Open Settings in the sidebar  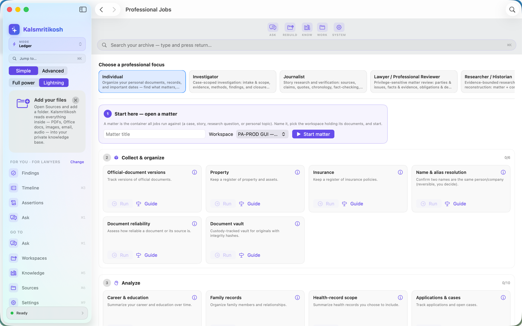click(47, 303)
